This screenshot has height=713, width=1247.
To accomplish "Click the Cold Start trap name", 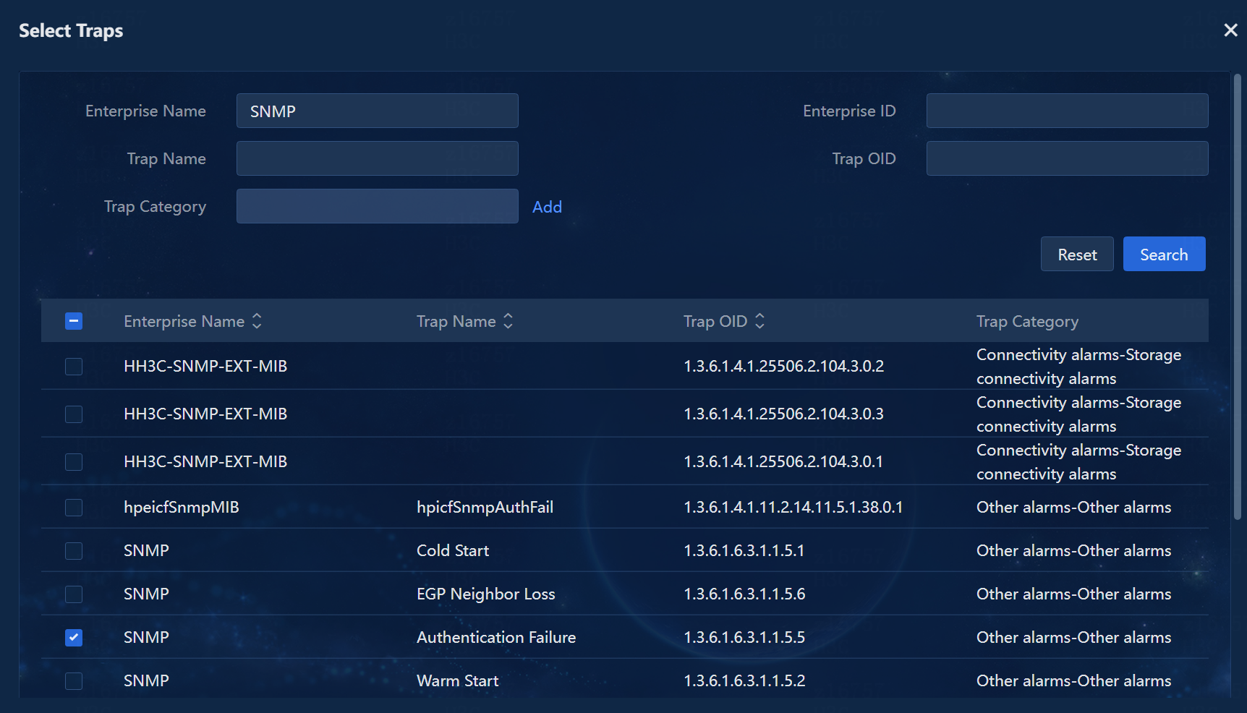I will pos(453,551).
